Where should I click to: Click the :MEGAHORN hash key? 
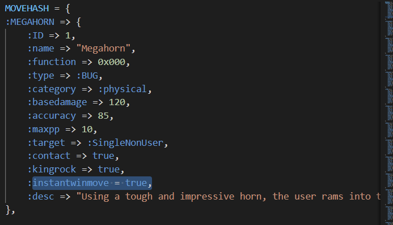pos(30,21)
